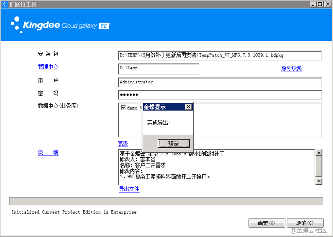
Task: Click the Kingdee Cloud galaxy logo
Action: [x=60, y=25]
